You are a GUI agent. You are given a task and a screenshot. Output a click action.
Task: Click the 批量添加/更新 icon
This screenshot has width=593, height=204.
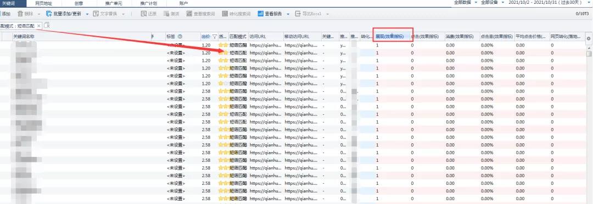pyautogui.click(x=49, y=14)
